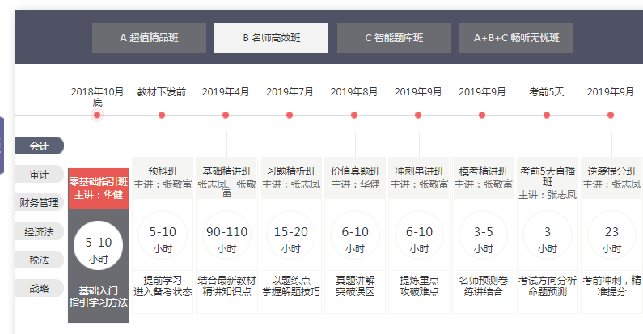Select A+B+C 畅听无忧班 tab

(x=516, y=37)
